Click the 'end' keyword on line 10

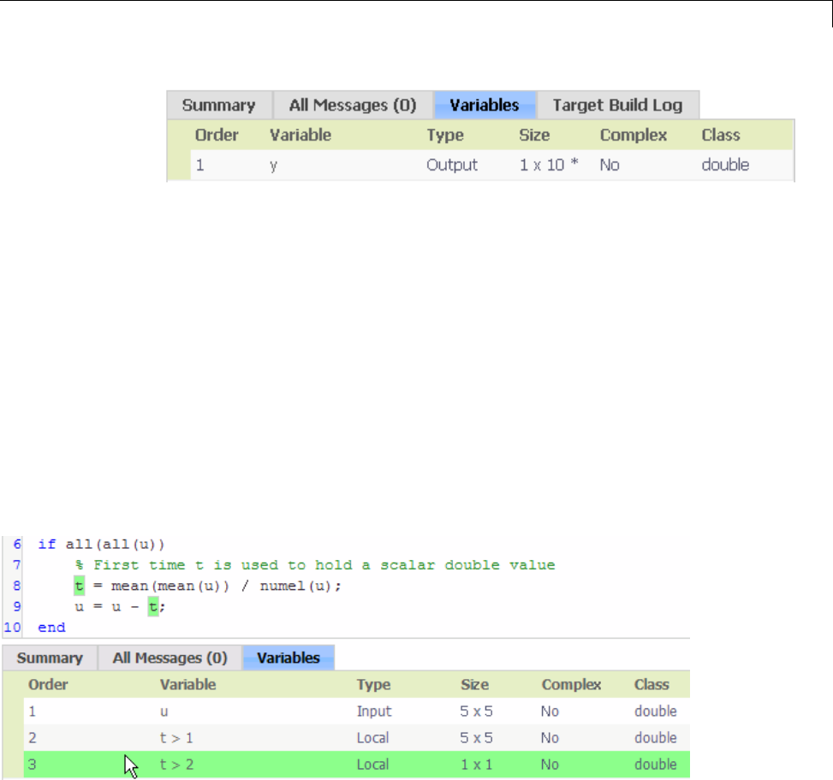point(51,627)
